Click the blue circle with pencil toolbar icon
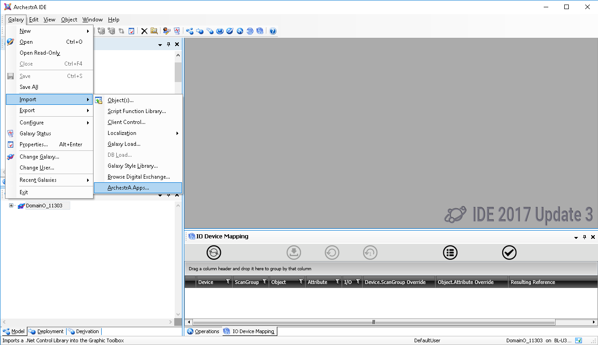Viewport: 598px width, 345px height. coord(230,31)
